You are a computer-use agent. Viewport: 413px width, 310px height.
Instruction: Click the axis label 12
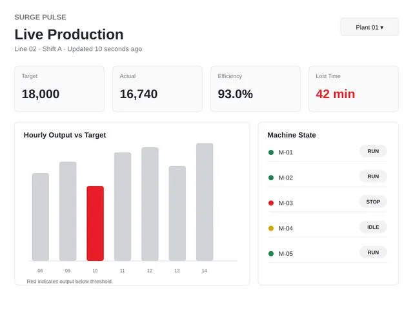click(150, 271)
